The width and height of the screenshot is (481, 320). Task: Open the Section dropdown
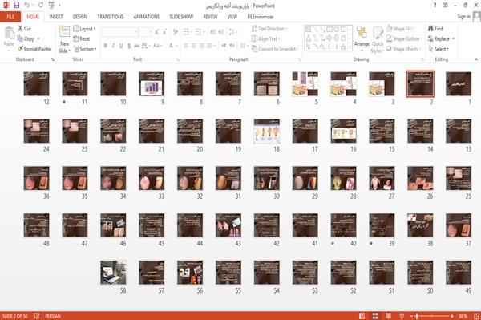click(x=85, y=49)
